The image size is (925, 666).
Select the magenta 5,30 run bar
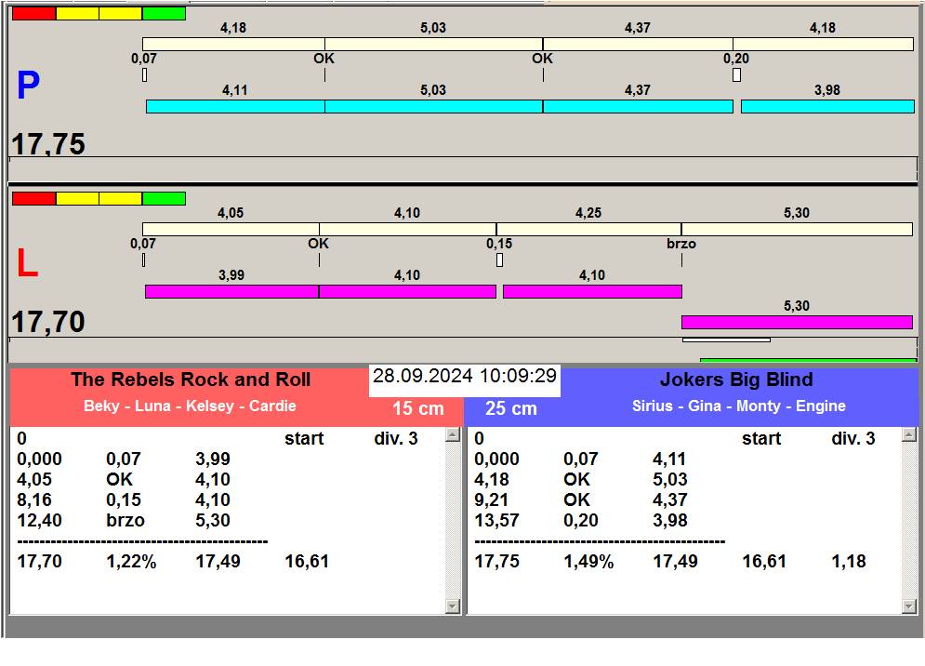click(x=797, y=323)
